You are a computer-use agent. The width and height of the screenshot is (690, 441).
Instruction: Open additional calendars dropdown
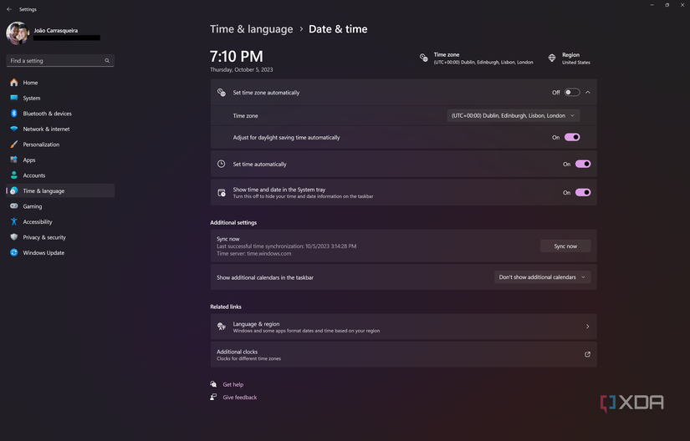542,277
